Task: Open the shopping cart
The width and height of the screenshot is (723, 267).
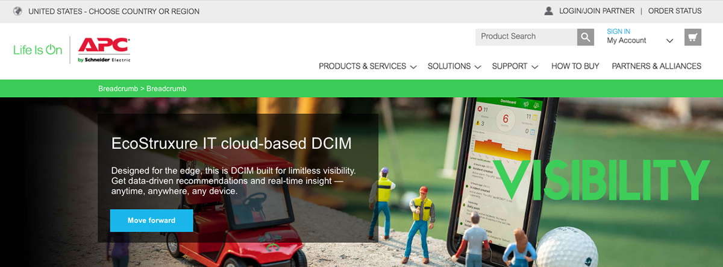Action: 693,37
